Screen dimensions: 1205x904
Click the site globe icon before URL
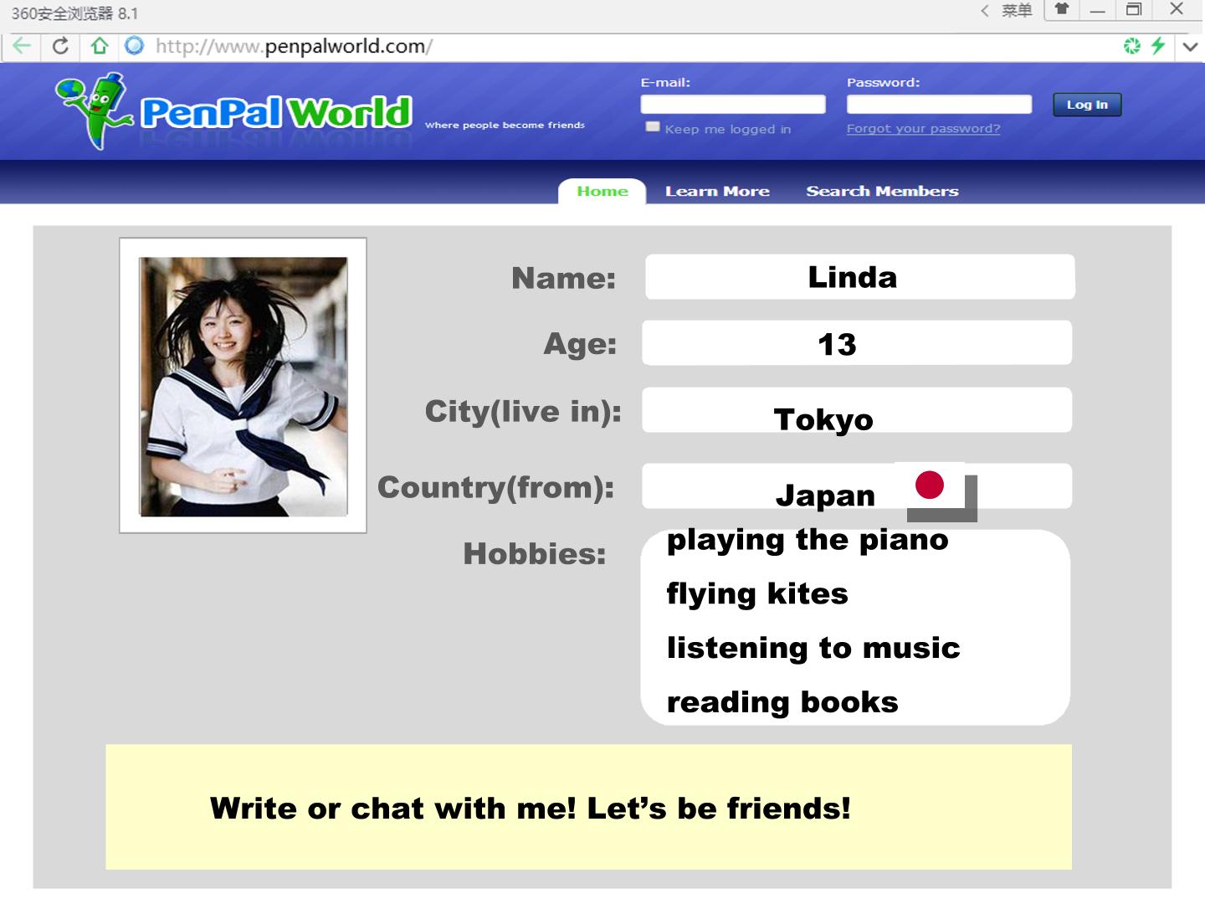pyautogui.click(x=134, y=46)
